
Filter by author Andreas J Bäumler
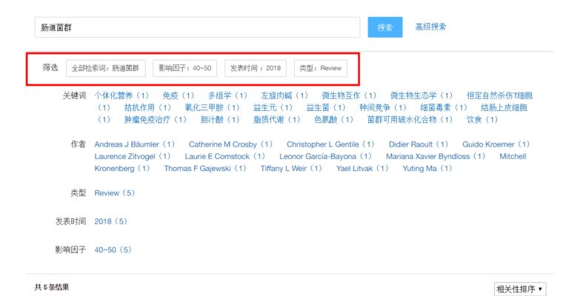tap(135, 144)
